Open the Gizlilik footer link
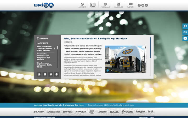Screen dimensions: 188x118 tap(152, 117)
